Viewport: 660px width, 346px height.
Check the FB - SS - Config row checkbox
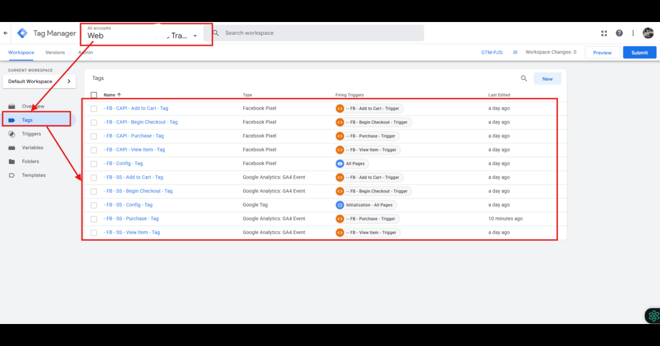pos(94,205)
